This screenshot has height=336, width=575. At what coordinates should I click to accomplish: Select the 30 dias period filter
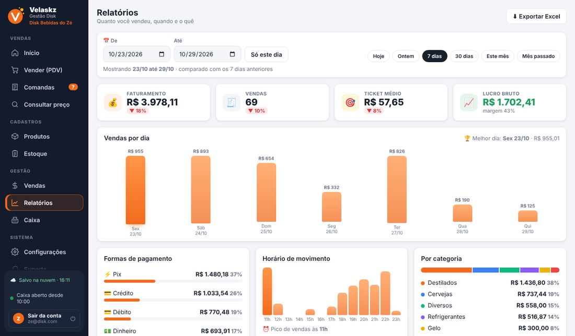point(464,56)
